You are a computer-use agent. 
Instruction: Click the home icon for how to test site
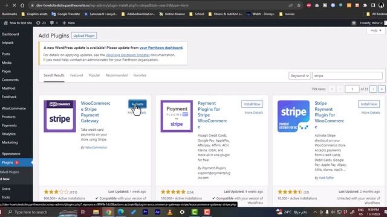tap(6, 23)
